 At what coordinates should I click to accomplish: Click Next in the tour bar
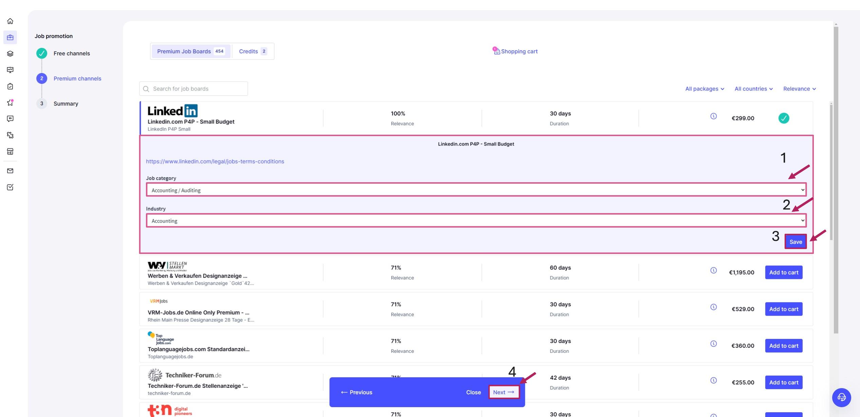pos(504,392)
